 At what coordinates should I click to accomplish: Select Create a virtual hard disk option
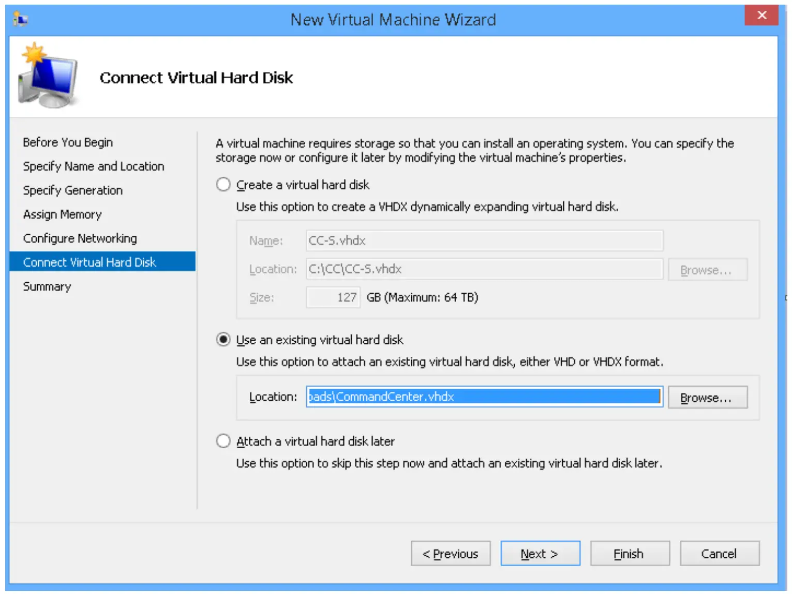coord(223,185)
